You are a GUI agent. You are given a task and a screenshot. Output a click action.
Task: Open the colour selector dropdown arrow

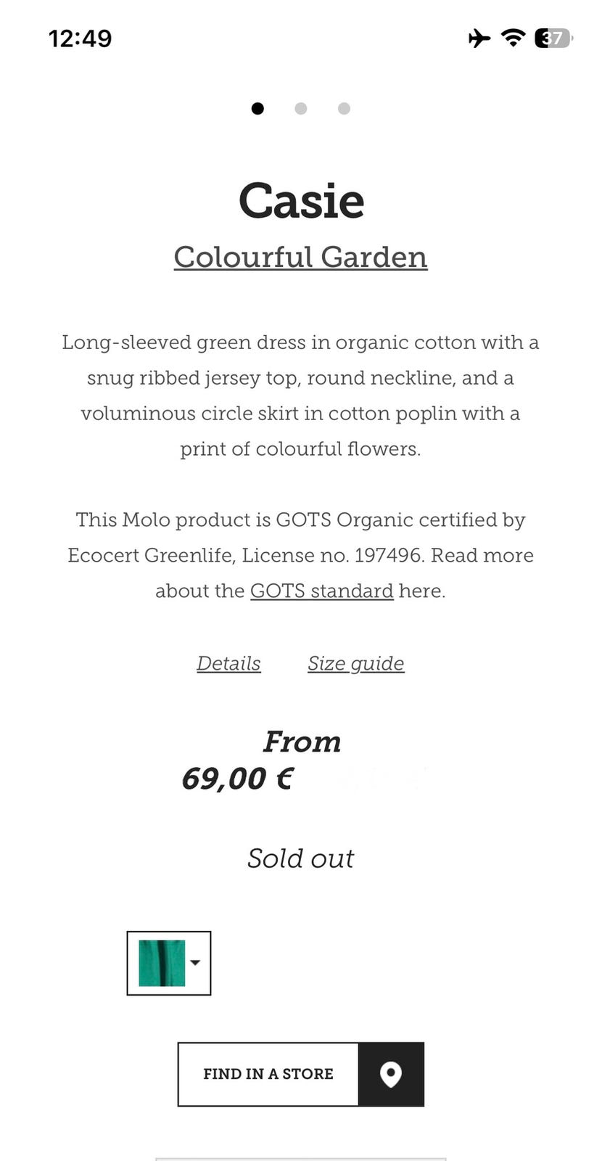195,963
